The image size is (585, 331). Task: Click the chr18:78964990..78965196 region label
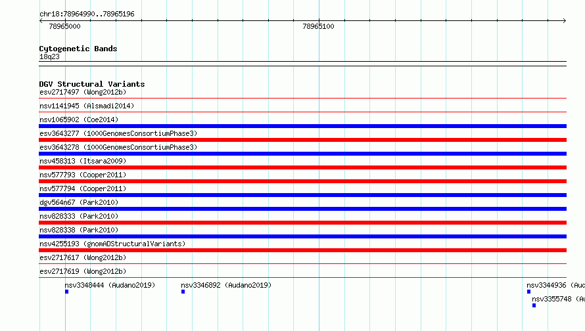coord(87,14)
